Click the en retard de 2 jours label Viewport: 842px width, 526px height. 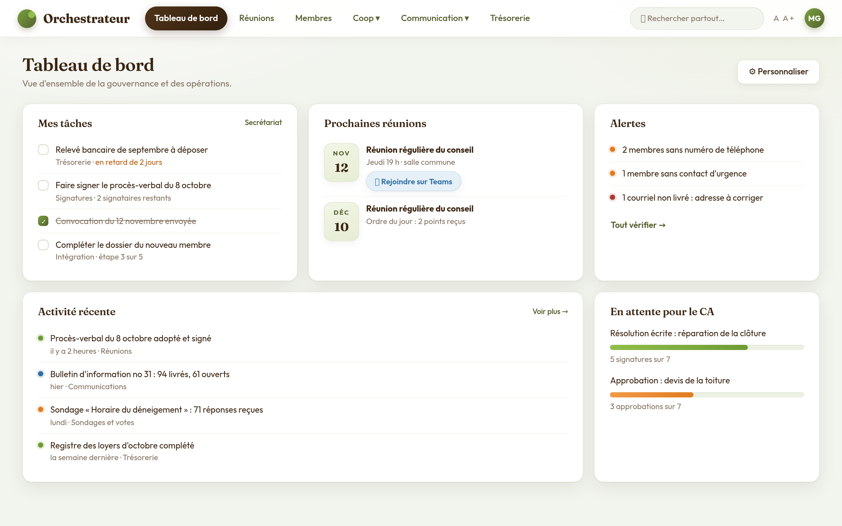[129, 162]
